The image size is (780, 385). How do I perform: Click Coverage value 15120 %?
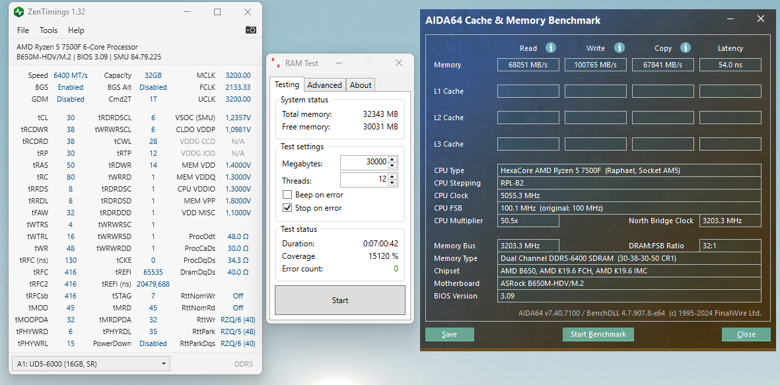(382, 256)
